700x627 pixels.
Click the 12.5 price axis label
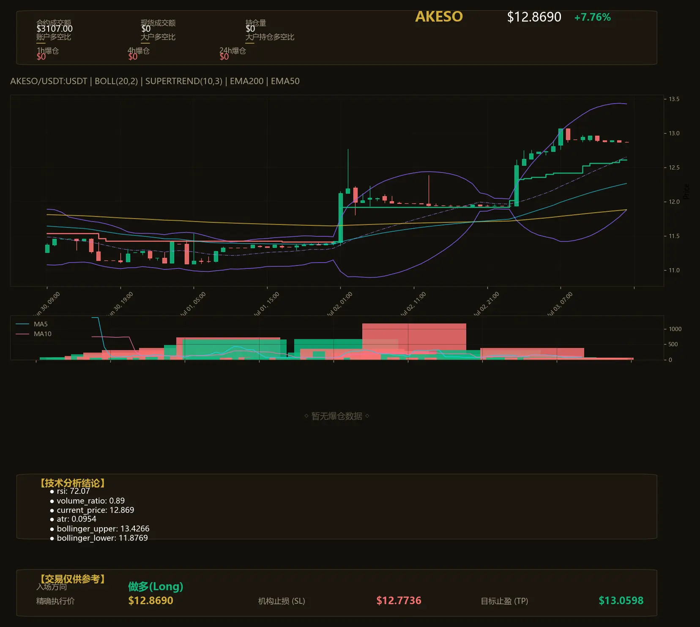click(674, 167)
